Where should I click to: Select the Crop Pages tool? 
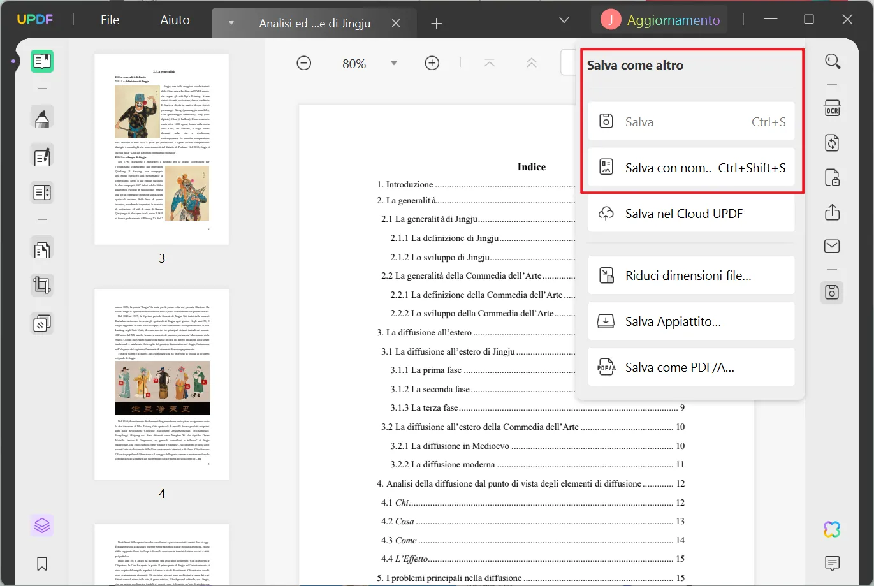click(x=41, y=284)
